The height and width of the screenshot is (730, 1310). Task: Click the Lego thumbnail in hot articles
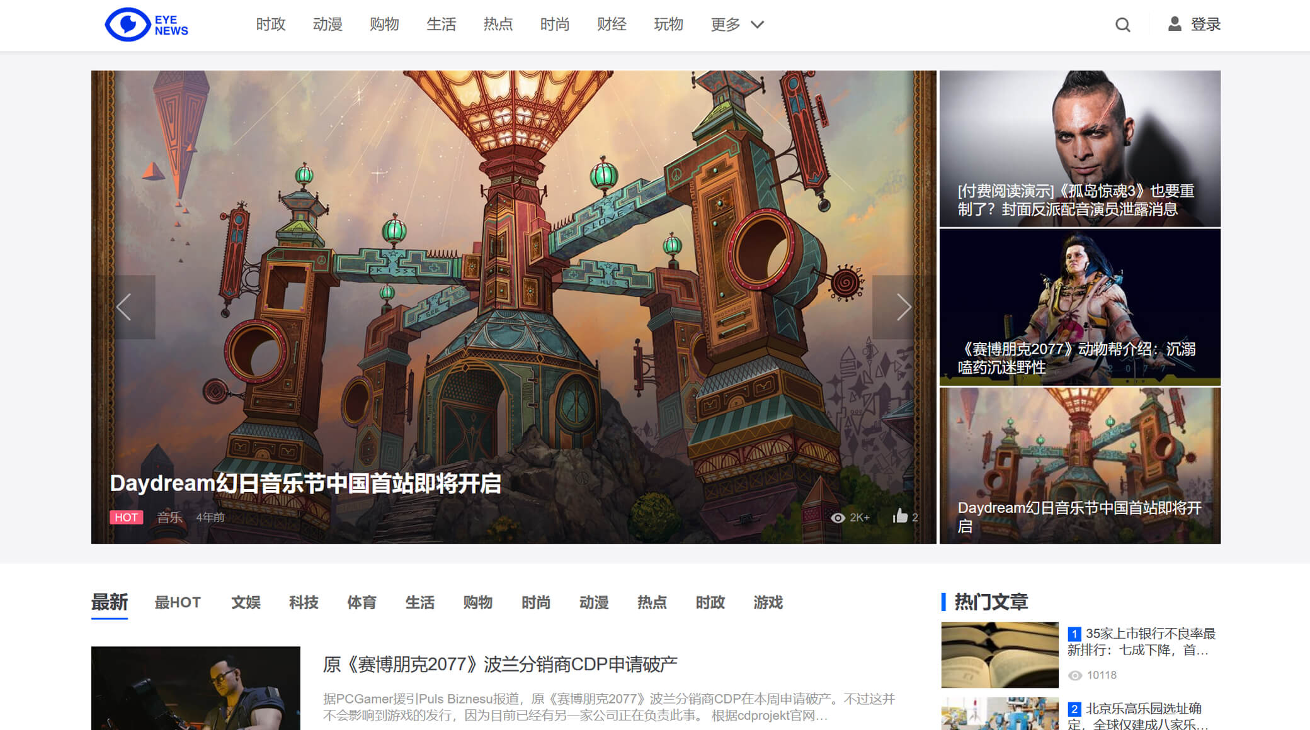coord(1000,714)
